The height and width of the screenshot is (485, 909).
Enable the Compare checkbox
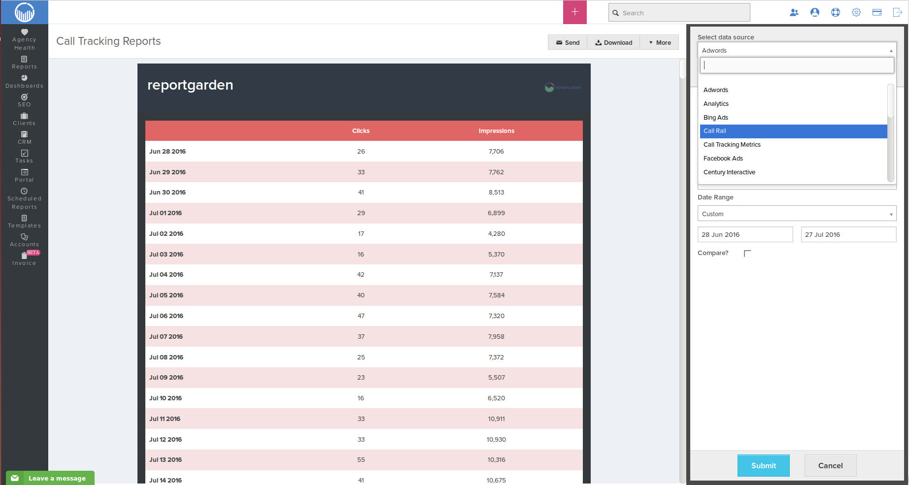[x=747, y=253]
